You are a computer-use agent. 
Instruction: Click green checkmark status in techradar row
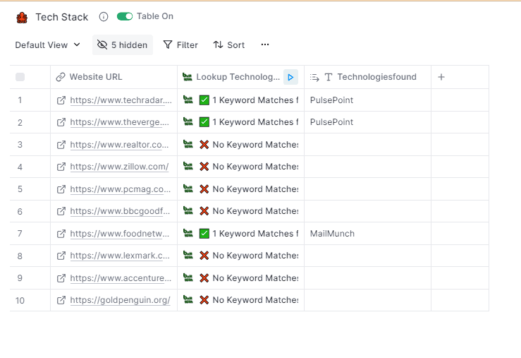pos(204,100)
